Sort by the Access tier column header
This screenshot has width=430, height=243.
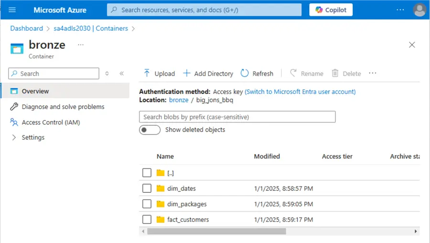pos(337,156)
